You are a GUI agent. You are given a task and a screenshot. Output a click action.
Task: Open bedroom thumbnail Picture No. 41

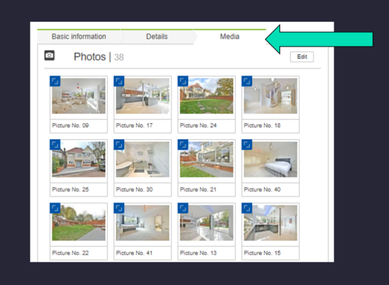click(x=143, y=223)
